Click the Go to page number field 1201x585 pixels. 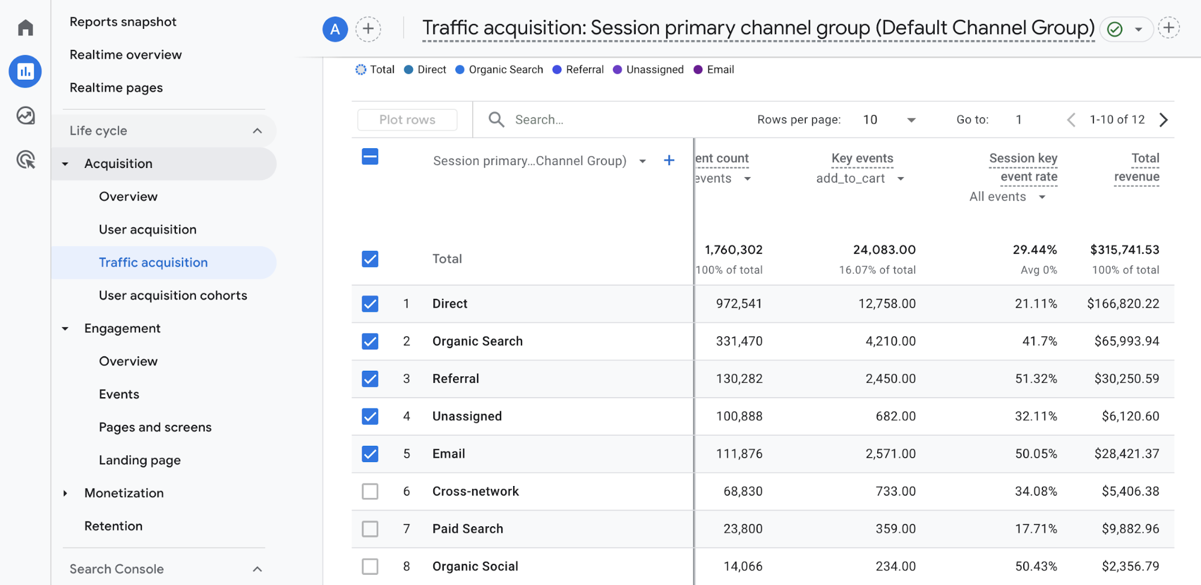pyautogui.click(x=1019, y=119)
